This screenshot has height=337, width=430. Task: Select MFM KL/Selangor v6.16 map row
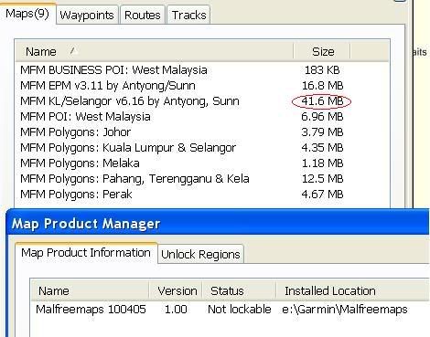202,101
